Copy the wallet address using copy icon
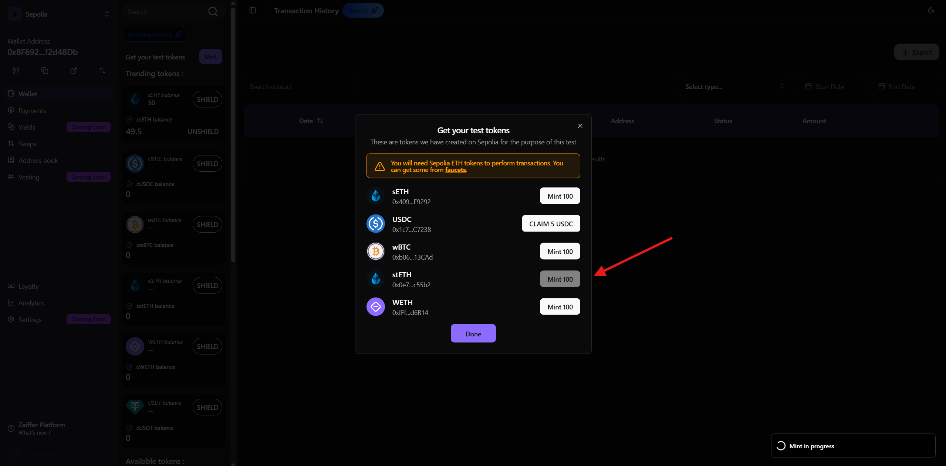 coord(45,71)
